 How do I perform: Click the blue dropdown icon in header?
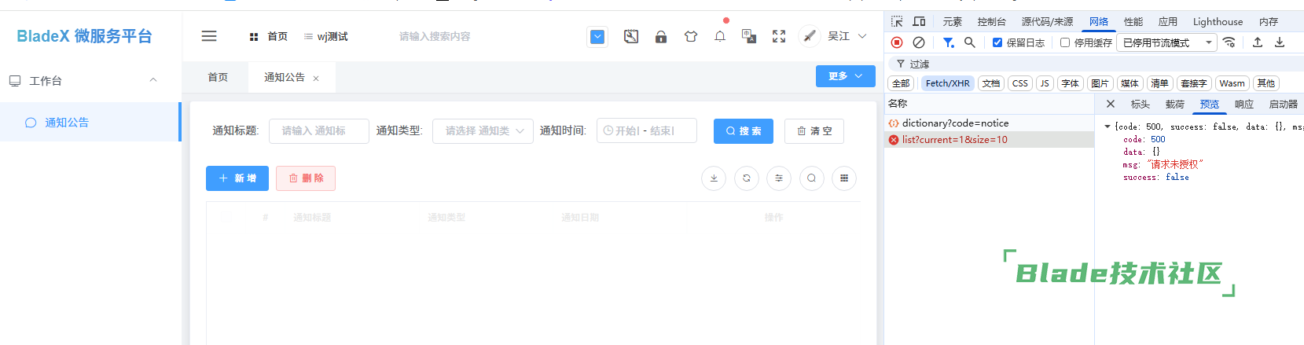tap(597, 37)
